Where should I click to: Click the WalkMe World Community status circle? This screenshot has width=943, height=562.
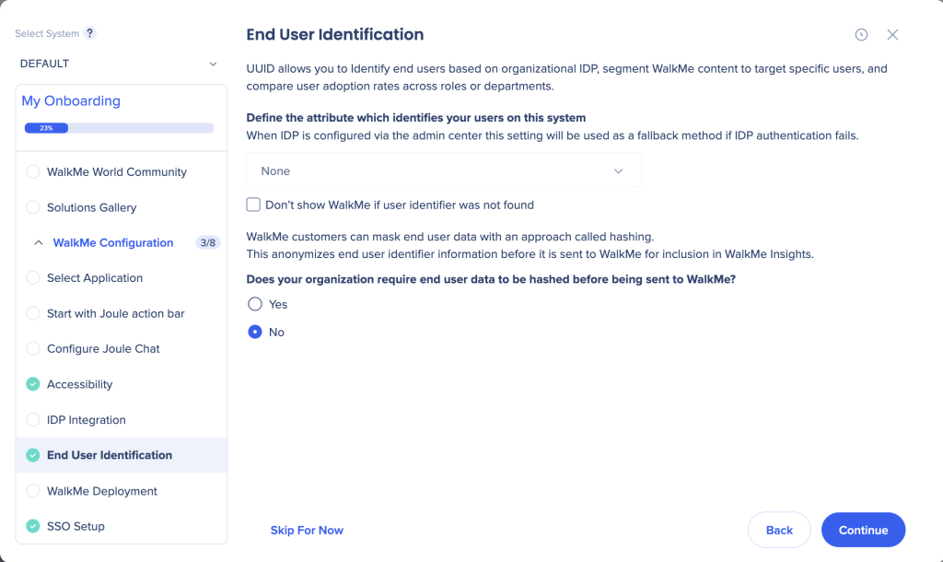pyautogui.click(x=33, y=172)
